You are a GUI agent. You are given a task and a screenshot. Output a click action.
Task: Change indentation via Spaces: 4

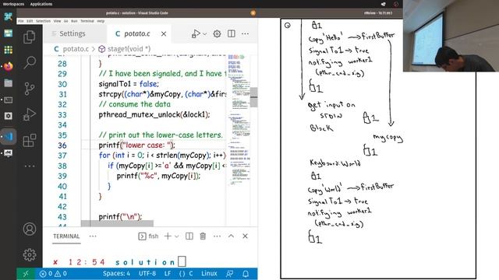(116, 273)
